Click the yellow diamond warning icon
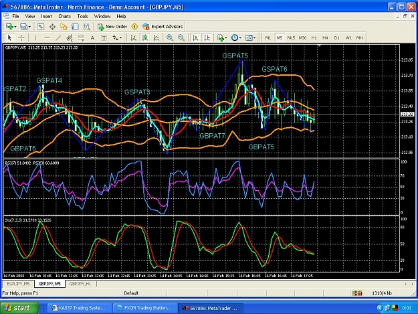 click(134, 27)
